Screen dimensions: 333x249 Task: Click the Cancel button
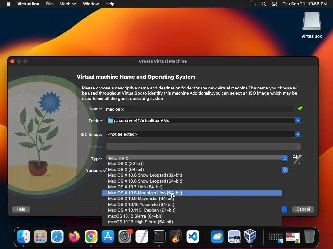(x=303, y=209)
